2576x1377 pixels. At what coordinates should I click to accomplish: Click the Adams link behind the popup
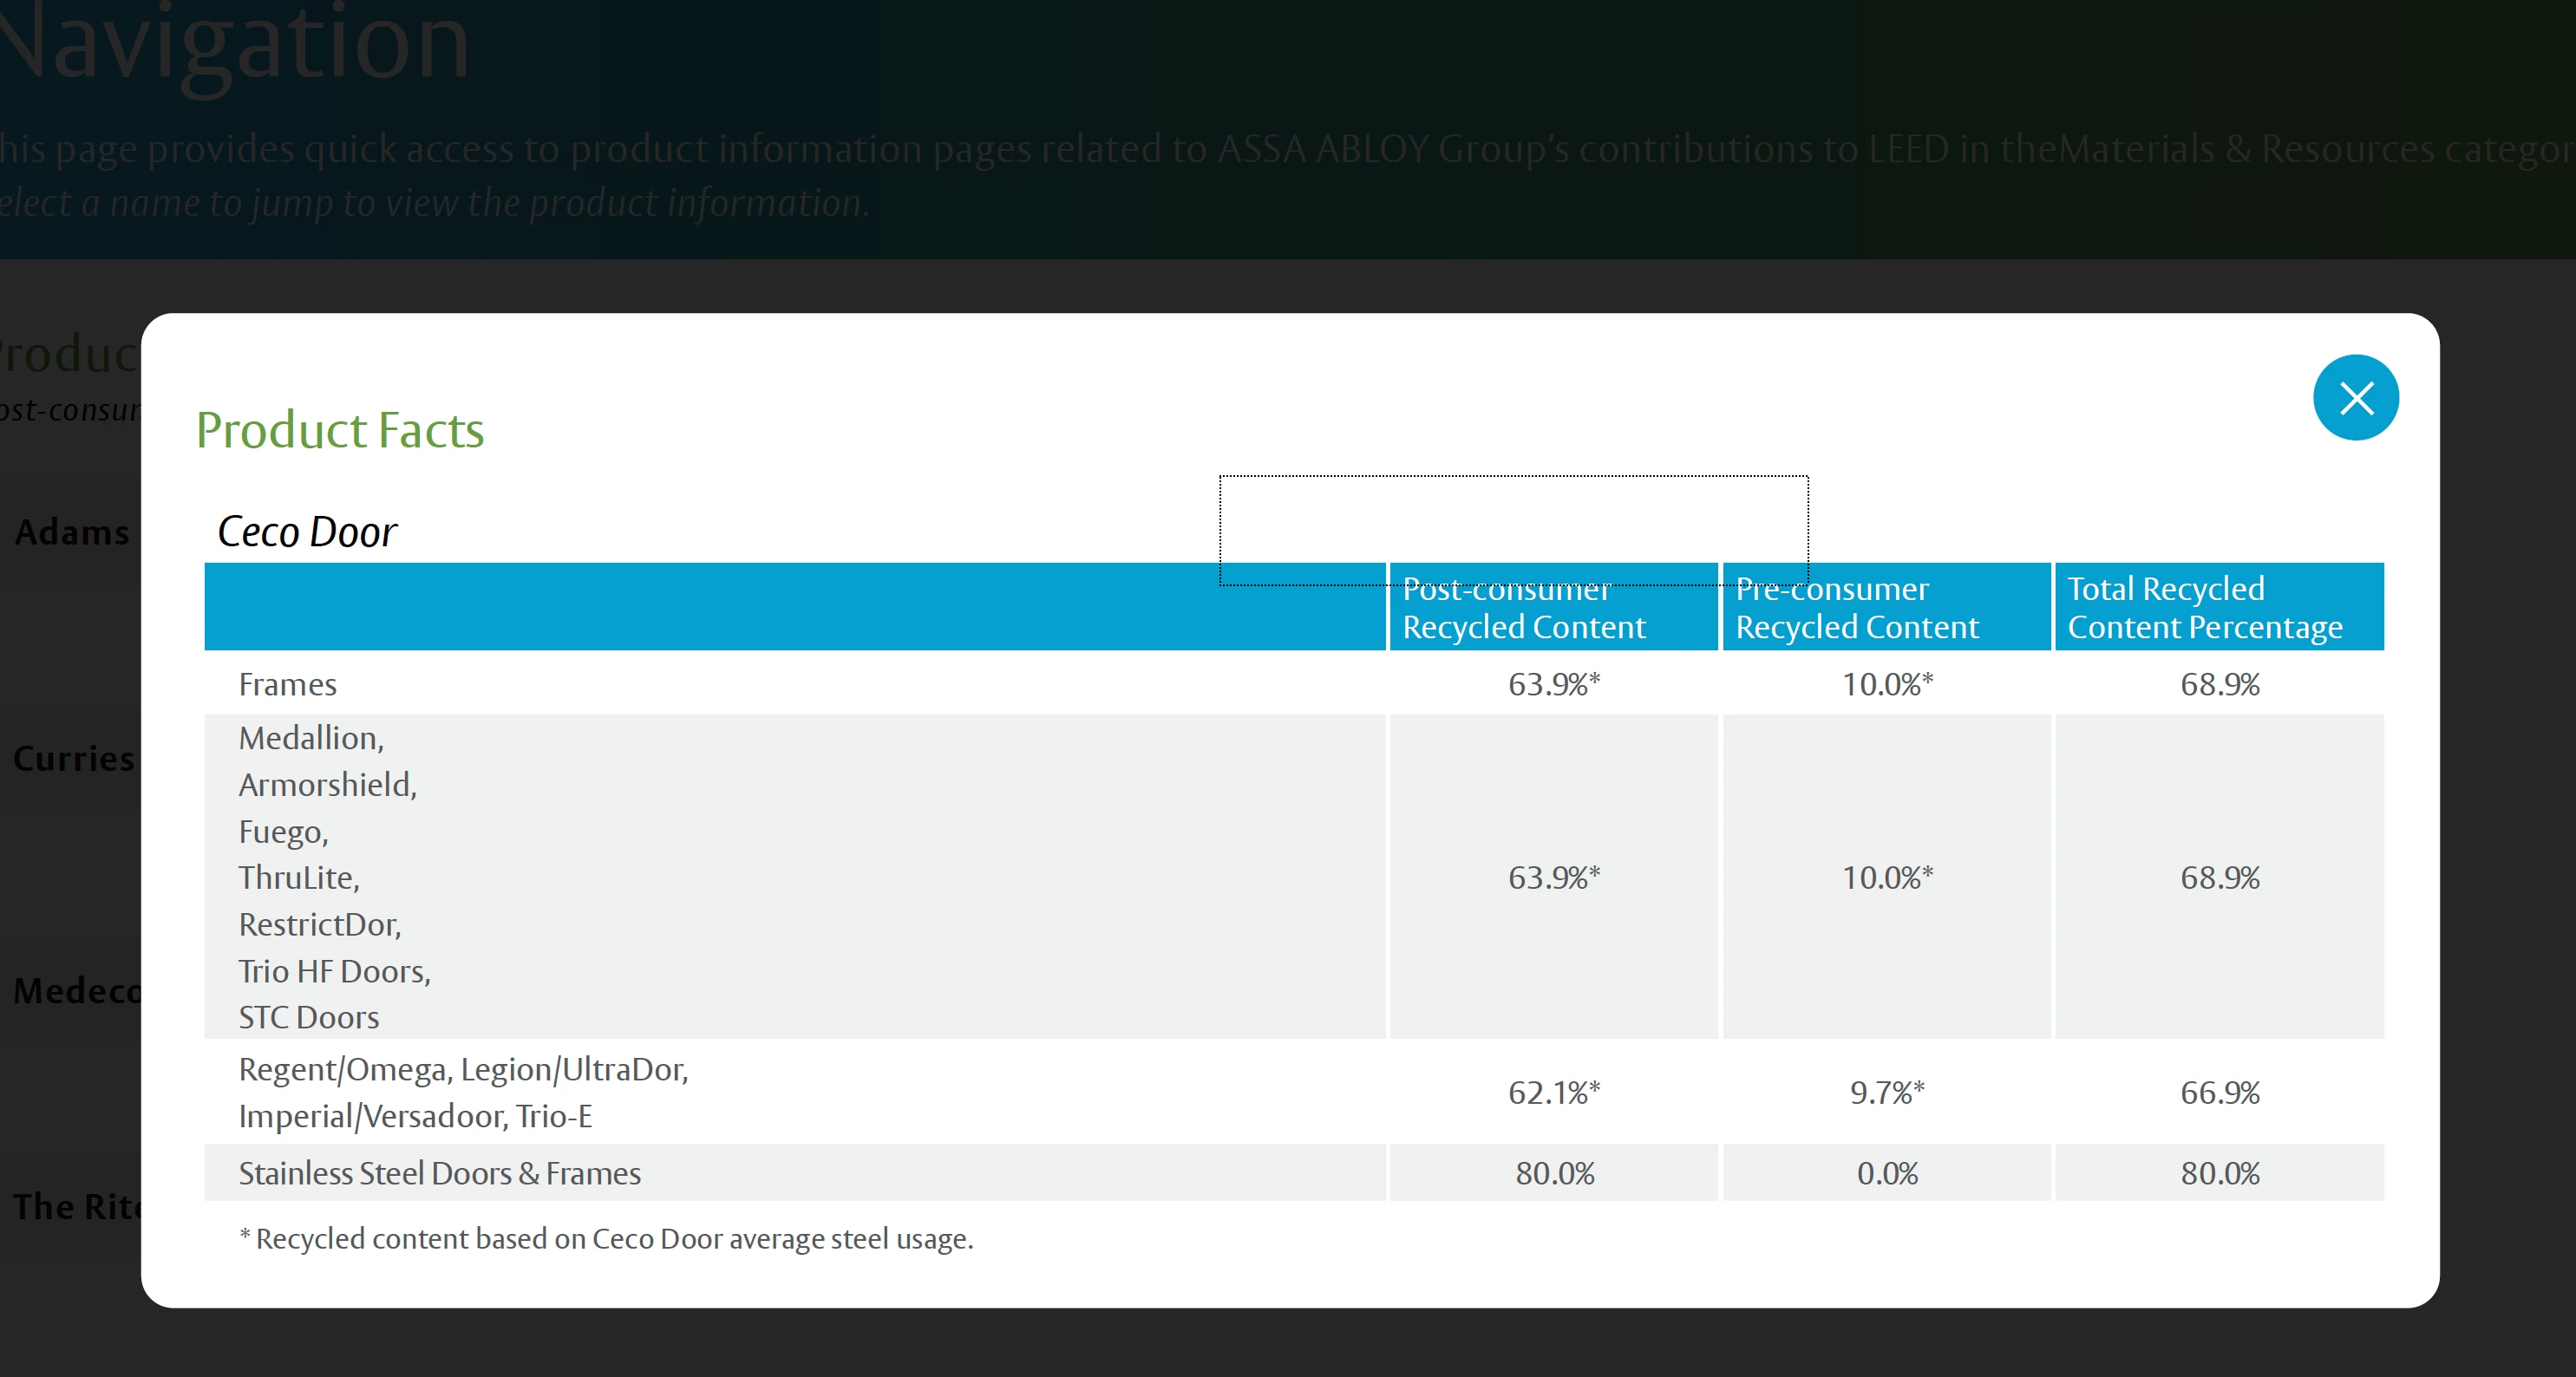pyautogui.click(x=72, y=533)
